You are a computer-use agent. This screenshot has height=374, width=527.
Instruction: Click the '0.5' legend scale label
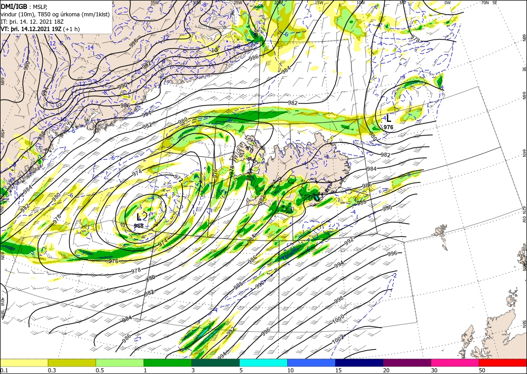click(100, 370)
